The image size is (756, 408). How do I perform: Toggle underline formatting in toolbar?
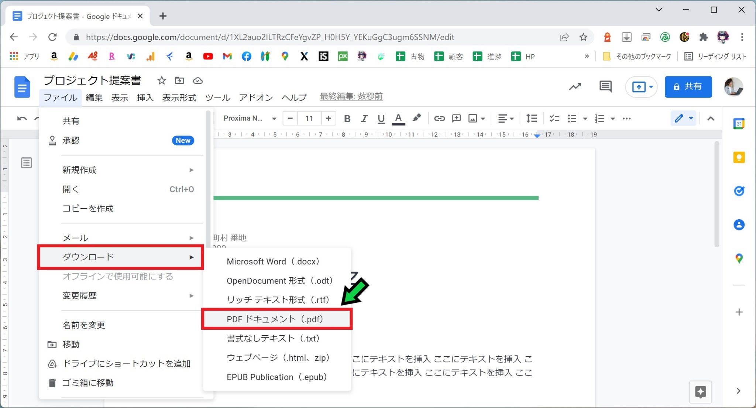click(x=381, y=119)
